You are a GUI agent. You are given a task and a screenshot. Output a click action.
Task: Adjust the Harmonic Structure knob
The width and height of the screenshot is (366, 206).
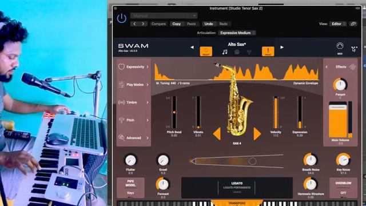pyautogui.click(x=311, y=184)
